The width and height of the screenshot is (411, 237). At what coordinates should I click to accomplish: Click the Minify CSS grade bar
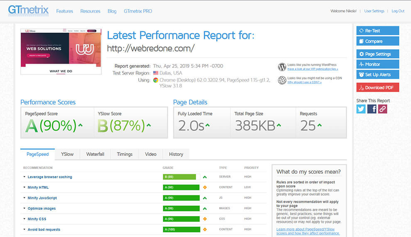181,219
